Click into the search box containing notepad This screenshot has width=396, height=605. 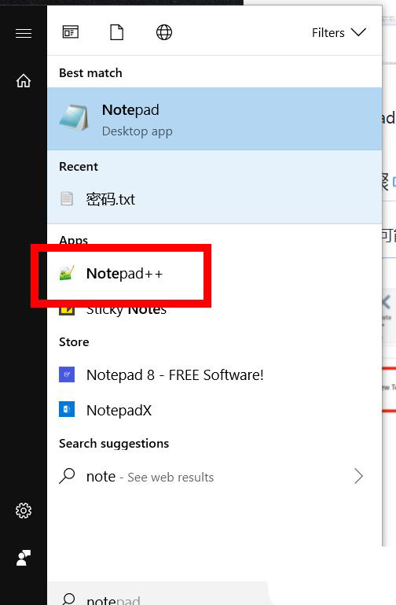tap(158, 595)
